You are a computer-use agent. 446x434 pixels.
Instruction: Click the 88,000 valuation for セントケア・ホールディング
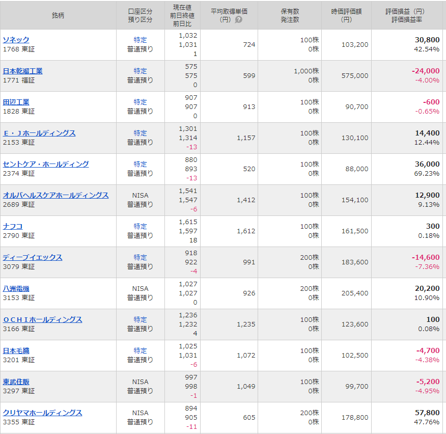(357, 169)
